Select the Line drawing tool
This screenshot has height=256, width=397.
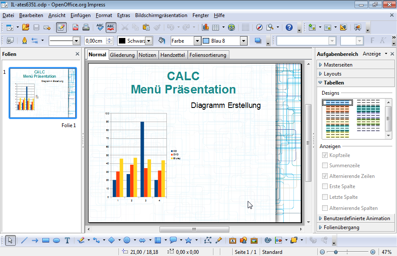tap(24, 240)
